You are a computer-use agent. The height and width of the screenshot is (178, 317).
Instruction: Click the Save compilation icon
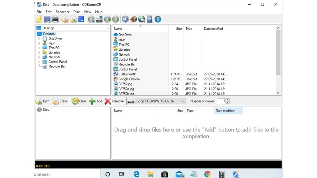click(47, 19)
